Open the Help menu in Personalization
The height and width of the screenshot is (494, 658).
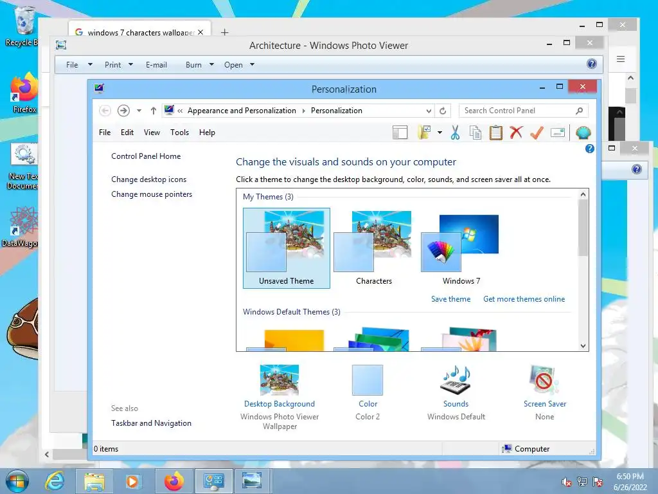point(207,133)
